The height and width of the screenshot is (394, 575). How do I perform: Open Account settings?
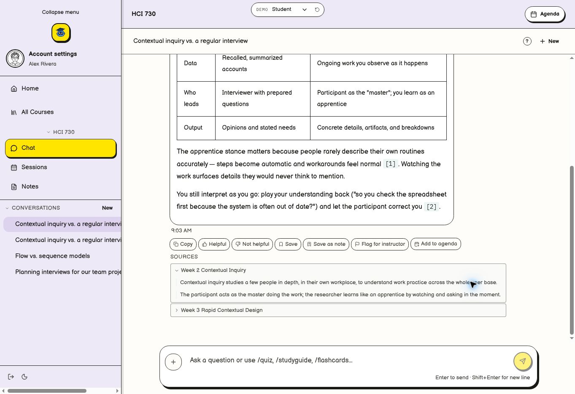(53, 54)
